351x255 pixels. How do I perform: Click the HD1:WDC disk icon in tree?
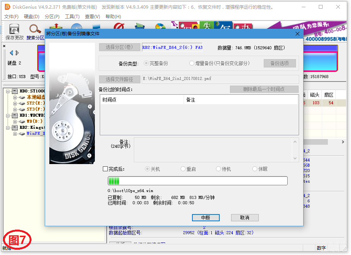[x=15, y=115]
